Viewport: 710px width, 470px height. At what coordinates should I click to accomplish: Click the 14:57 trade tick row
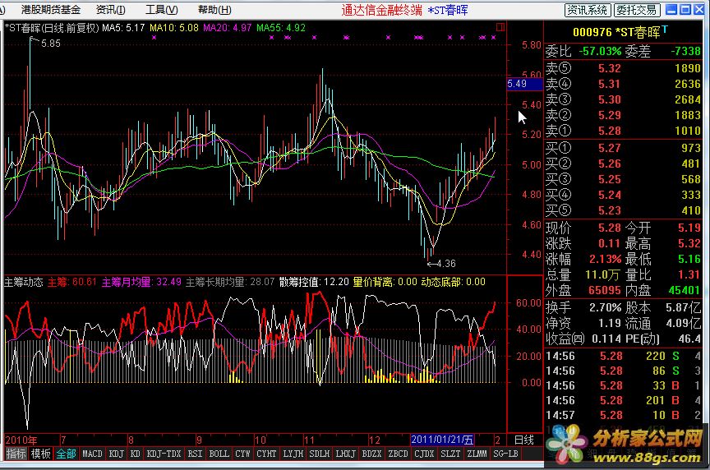(x=623, y=415)
